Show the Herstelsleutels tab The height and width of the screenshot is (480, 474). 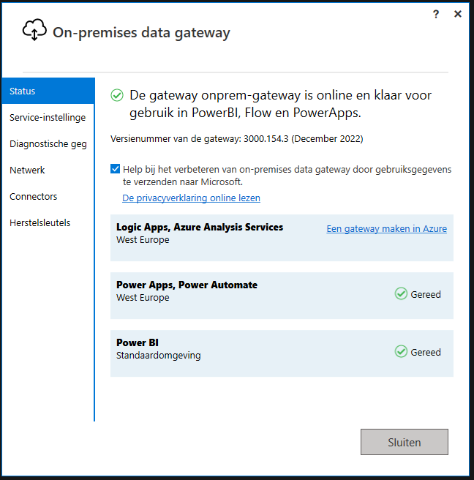(48, 222)
